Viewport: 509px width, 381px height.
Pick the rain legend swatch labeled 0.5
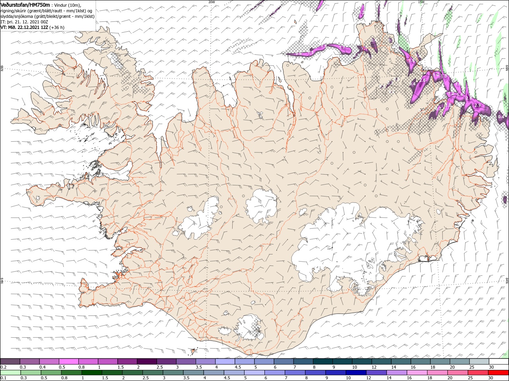(x=51, y=373)
